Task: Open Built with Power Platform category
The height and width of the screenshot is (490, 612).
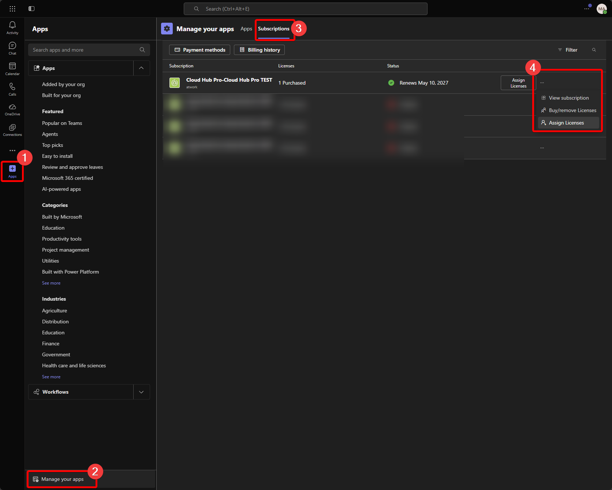Action: coord(70,272)
